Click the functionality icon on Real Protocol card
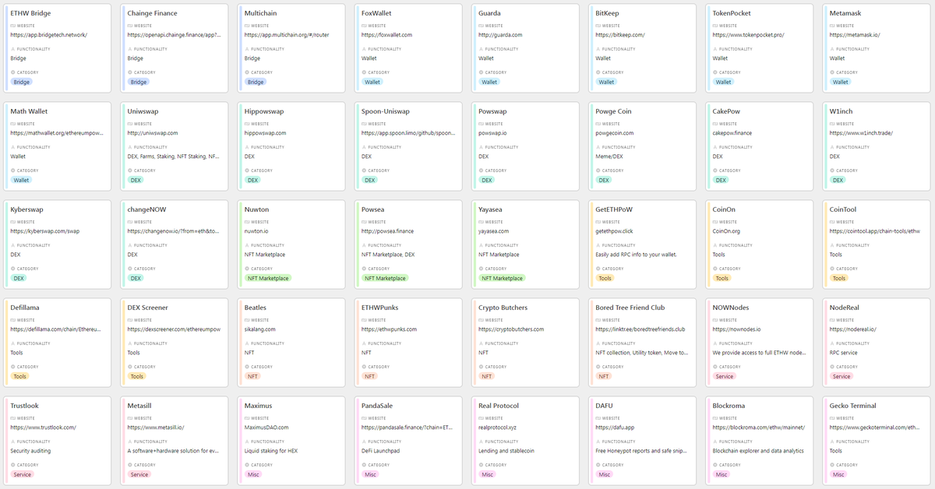Image resolution: width=935 pixels, height=489 pixels. coord(481,442)
